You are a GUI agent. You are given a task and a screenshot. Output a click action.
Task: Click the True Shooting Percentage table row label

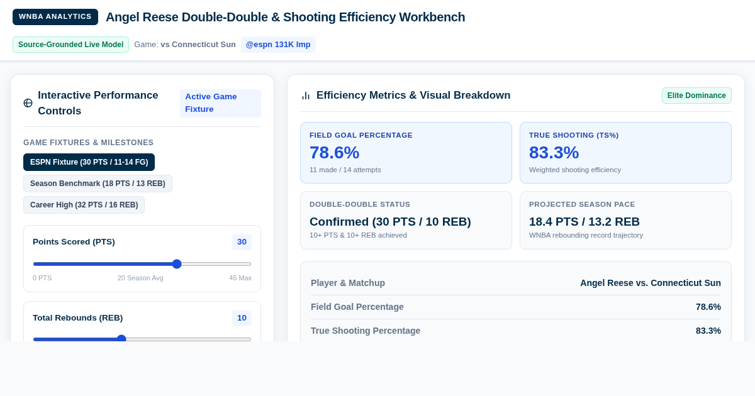coord(366,331)
